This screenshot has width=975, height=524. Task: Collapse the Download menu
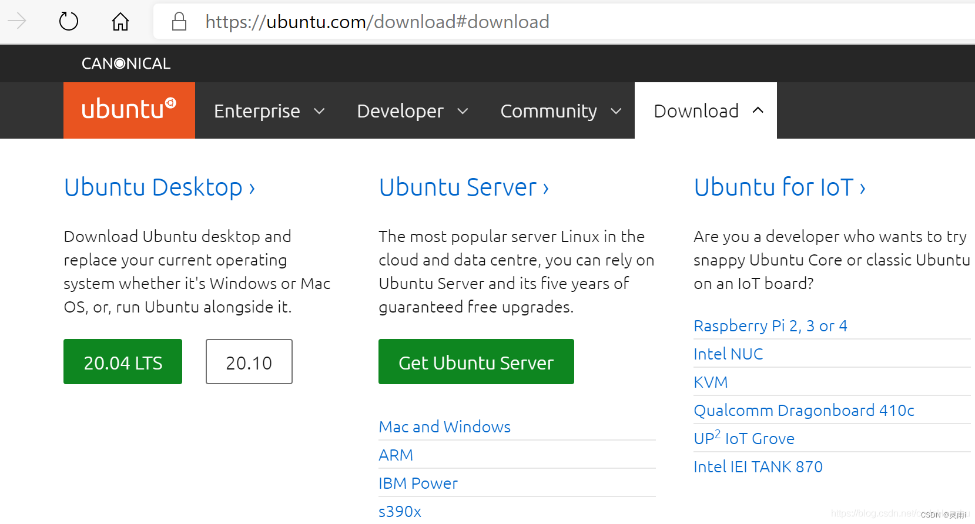click(x=706, y=111)
